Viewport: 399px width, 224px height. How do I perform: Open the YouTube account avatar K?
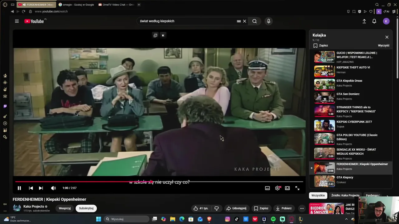click(x=386, y=21)
